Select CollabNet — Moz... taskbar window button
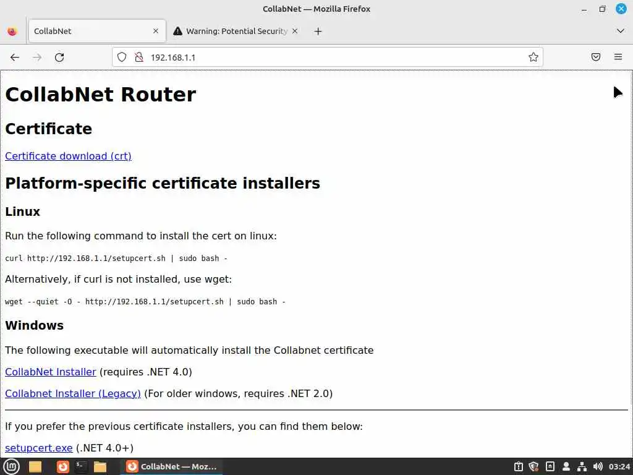Viewport: 633px width, 475px height. tap(172, 466)
